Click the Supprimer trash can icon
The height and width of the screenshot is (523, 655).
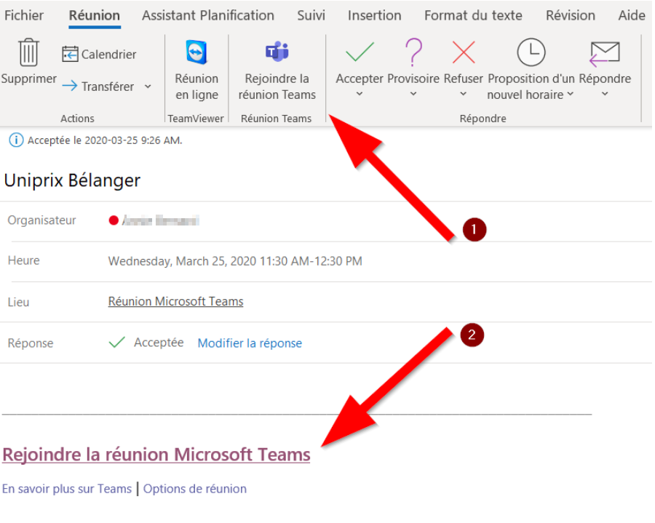click(x=28, y=52)
